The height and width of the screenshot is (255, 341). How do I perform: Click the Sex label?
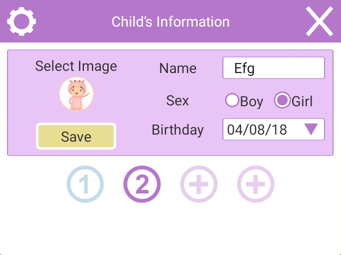(178, 100)
